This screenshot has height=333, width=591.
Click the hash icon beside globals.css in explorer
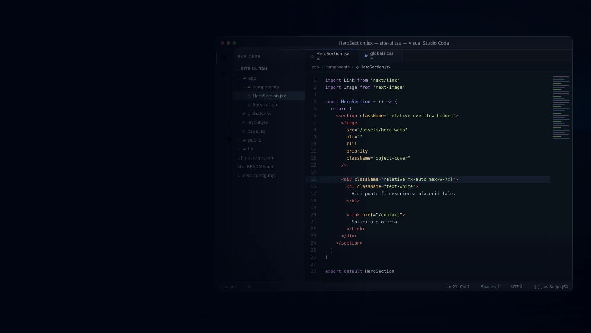(x=244, y=114)
